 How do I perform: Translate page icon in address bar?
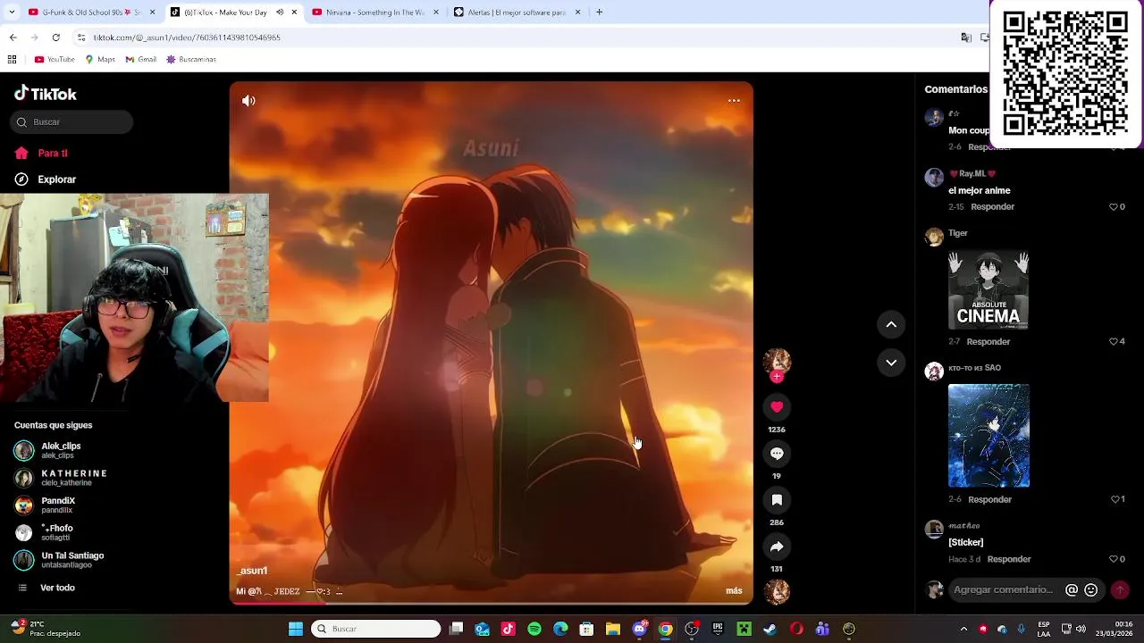[966, 38]
